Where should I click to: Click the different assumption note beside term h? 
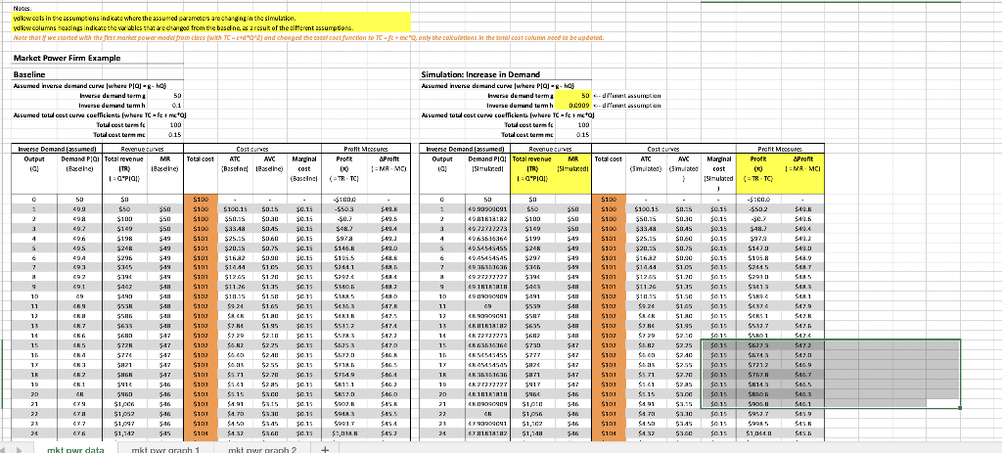tap(627, 105)
